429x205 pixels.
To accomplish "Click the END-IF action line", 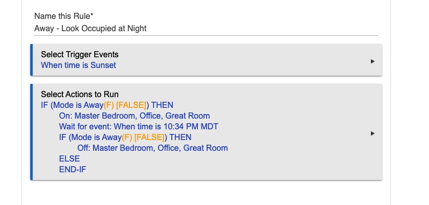I will (73, 169).
